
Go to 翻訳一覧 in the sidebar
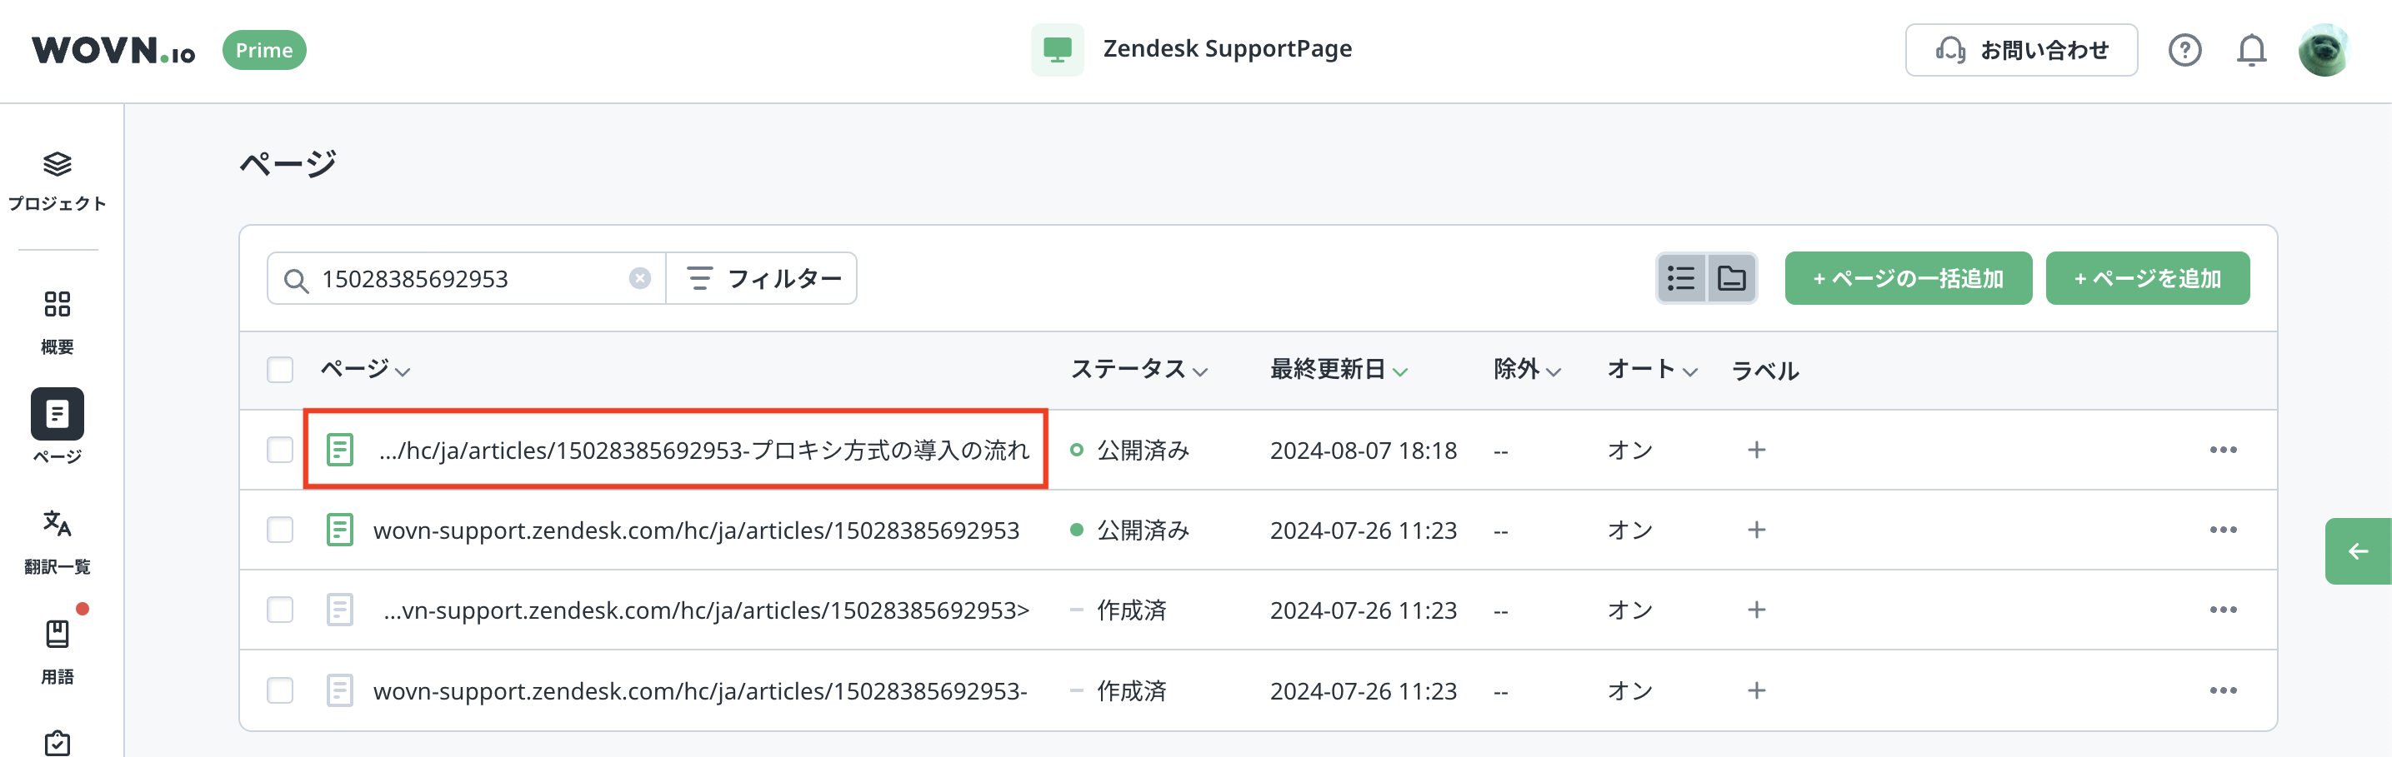[x=58, y=540]
